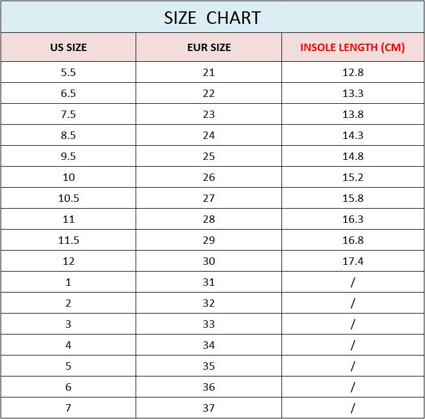The image size is (425, 419).
Task: Click EUR size 35 cell
Action: (x=209, y=366)
